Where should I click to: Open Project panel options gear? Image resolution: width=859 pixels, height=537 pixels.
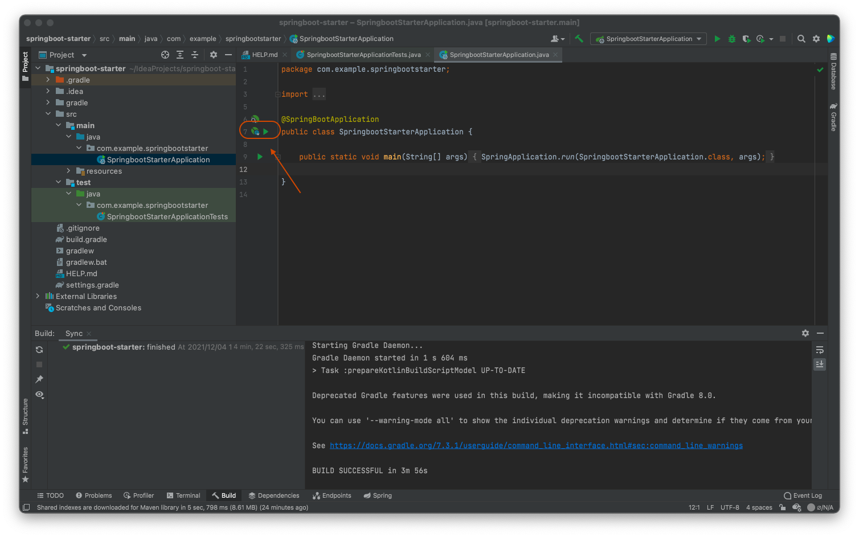pyautogui.click(x=214, y=55)
